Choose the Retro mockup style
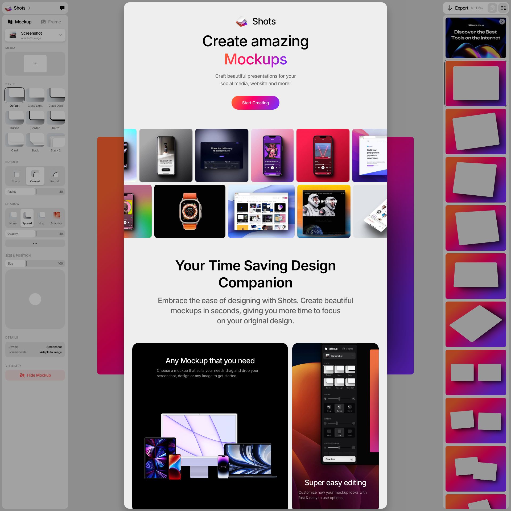511x511 pixels. pyautogui.click(x=56, y=118)
